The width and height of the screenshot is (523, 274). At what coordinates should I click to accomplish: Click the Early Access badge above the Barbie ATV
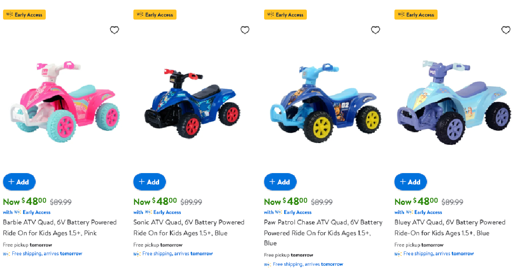coord(24,14)
